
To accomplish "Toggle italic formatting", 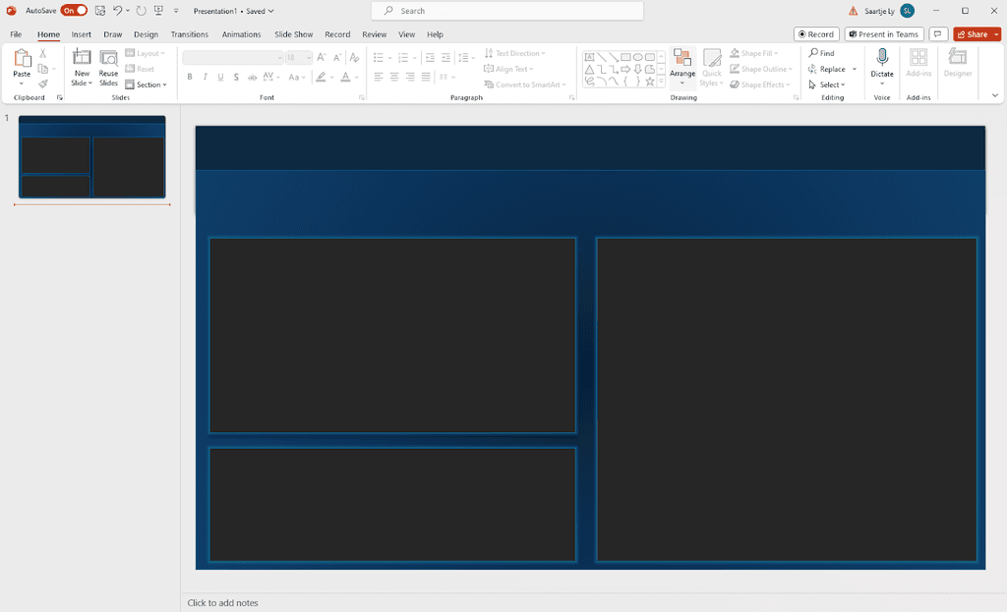I will [205, 77].
